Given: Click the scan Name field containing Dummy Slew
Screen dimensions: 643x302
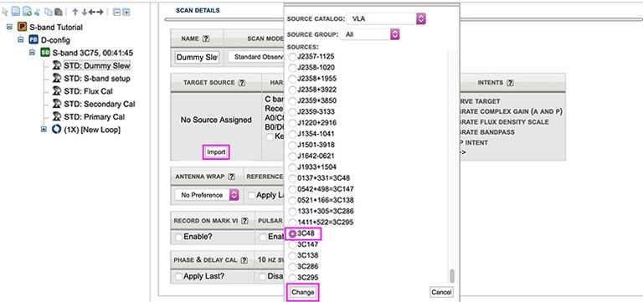Looking at the screenshot, I should (198, 58).
